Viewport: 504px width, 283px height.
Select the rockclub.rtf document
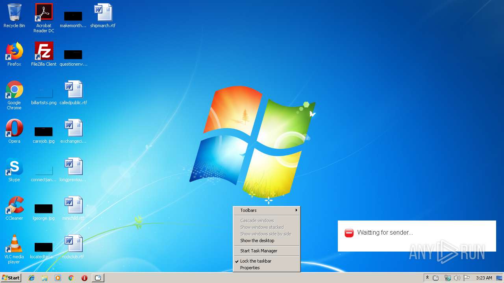tap(73, 247)
